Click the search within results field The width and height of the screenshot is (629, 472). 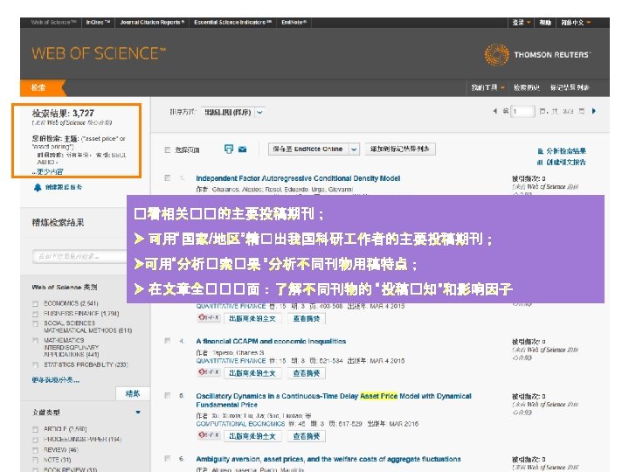79,256
